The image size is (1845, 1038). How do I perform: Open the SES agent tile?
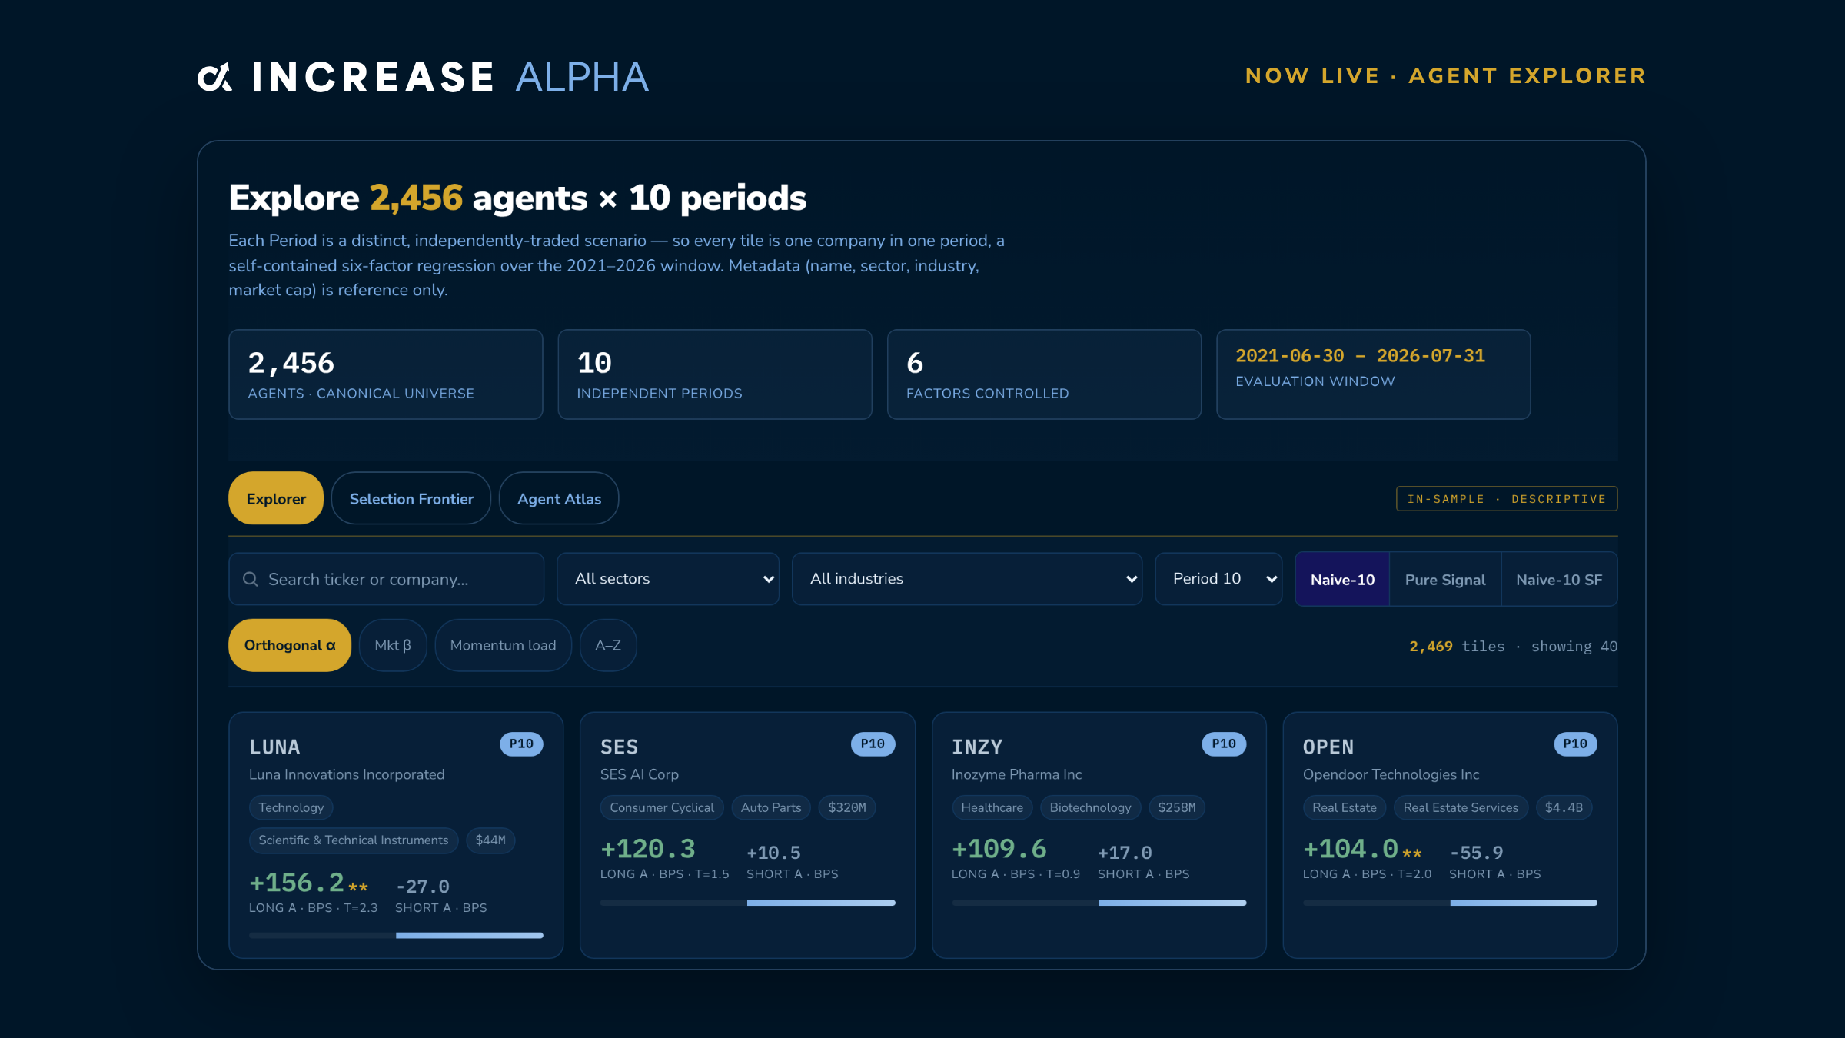[747, 835]
